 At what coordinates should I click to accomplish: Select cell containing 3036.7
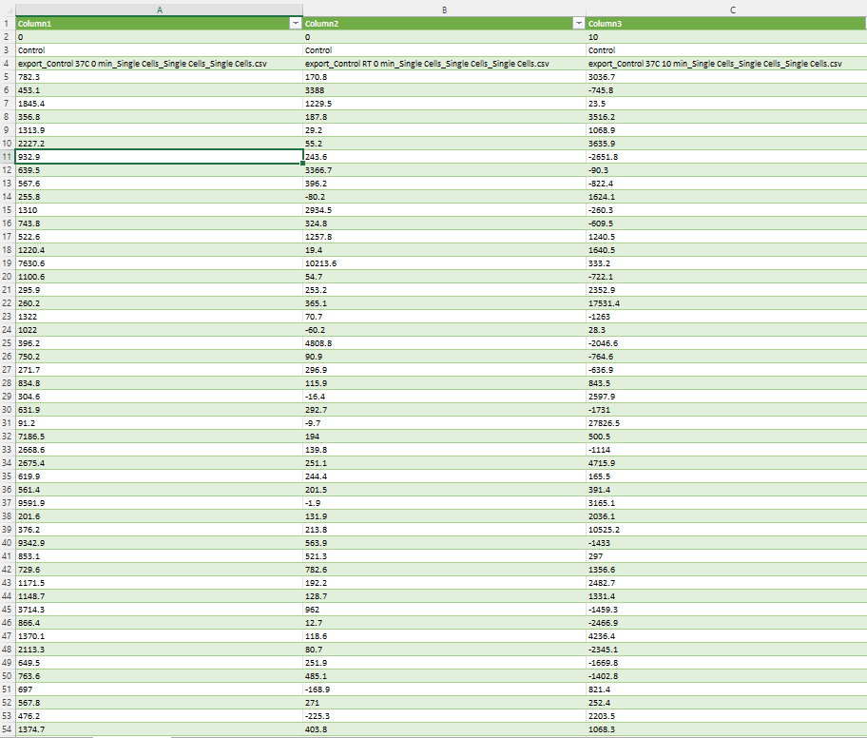pos(726,77)
